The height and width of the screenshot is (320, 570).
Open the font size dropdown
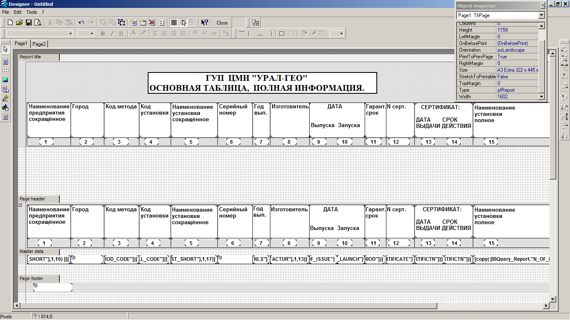[x=91, y=34]
